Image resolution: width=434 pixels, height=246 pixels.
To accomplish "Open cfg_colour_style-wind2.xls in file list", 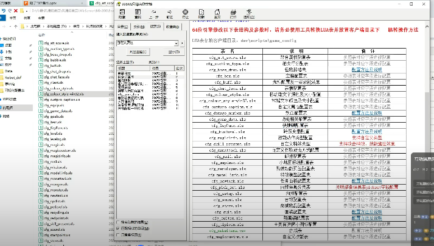I will click(63, 95).
